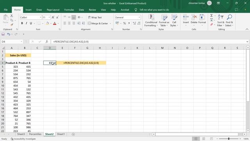Click the red Font Color A icon

click(55, 23)
